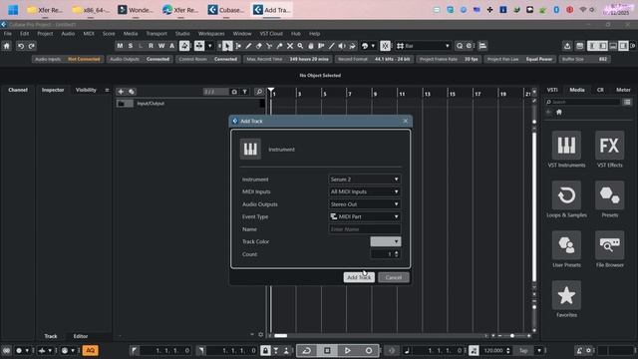
Task: Open Presets tile in Media rack
Action: [x=609, y=195]
